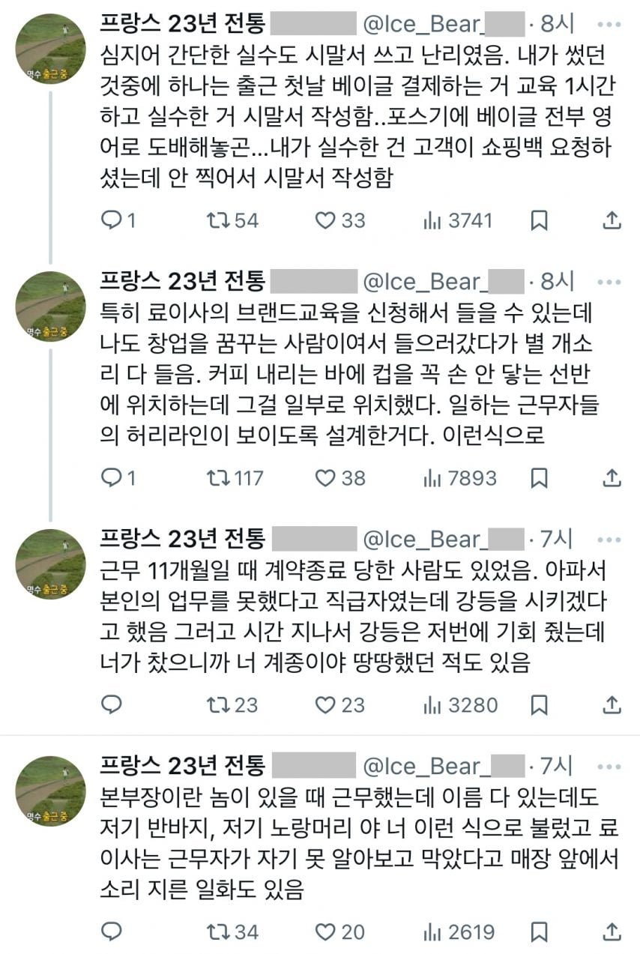The width and height of the screenshot is (640, 954).
Task: Open view count 7893 analytics
Action: 433,477
